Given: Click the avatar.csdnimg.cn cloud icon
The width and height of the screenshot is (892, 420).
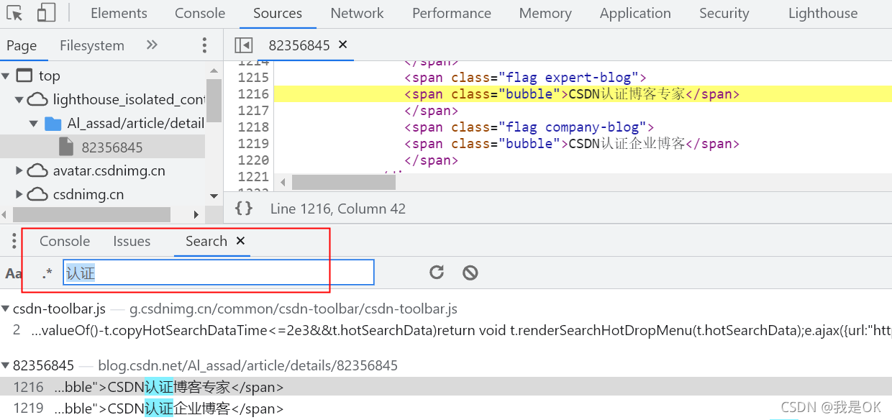Looking at the screenshot, I should (x=37, y=171).
